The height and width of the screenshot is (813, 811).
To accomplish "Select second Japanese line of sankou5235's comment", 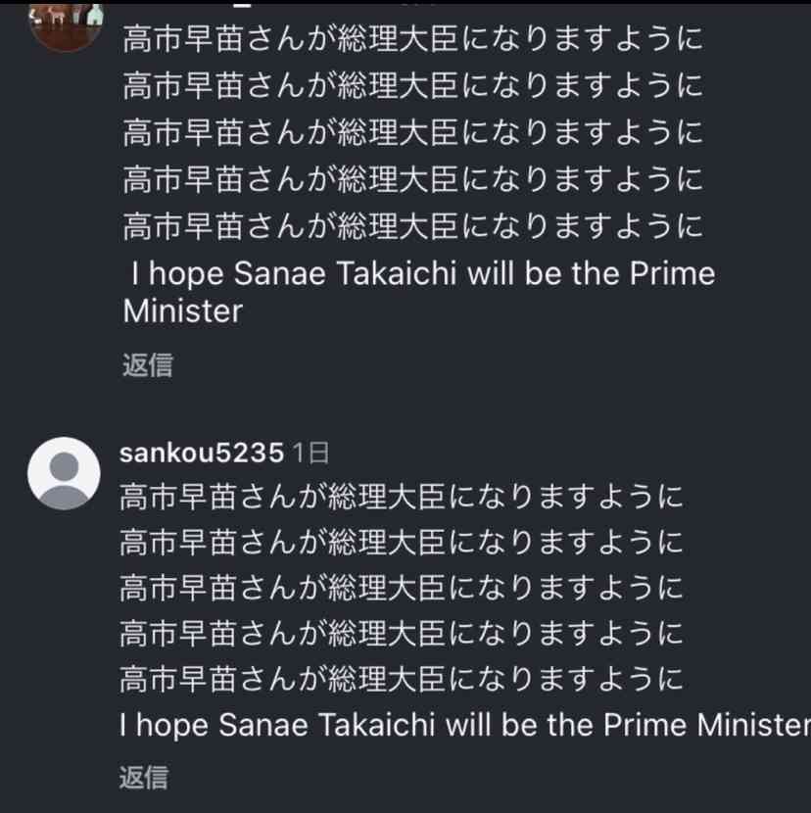I will click(402, 542).
